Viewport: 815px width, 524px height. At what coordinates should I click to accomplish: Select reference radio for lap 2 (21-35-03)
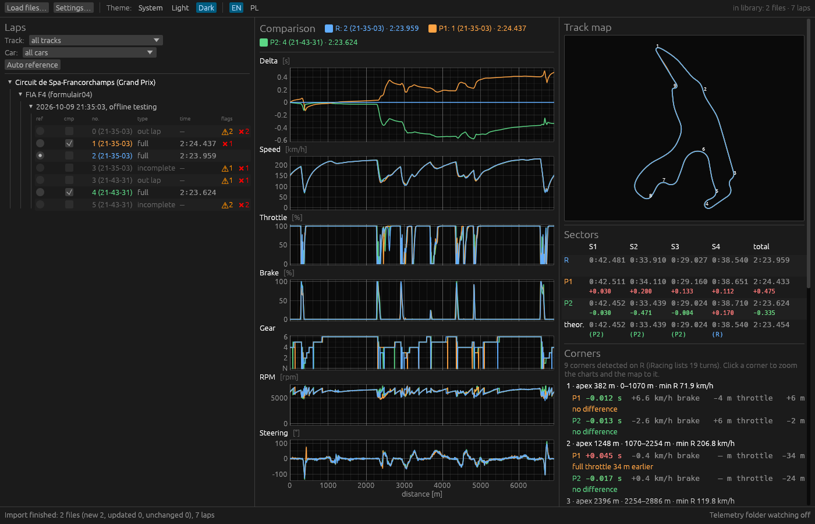40,155
